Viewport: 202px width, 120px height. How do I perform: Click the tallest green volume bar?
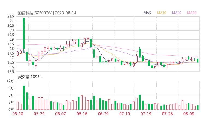[24, 98]
